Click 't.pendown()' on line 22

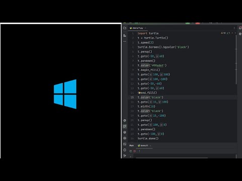click(146, 129)
